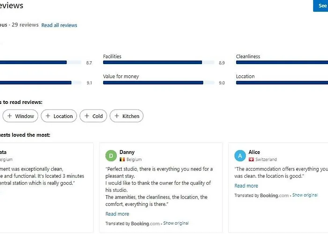This screenshot has width=328, height=234.
Task: Click Danny's green avatar icon
Action: coord(111,156)
